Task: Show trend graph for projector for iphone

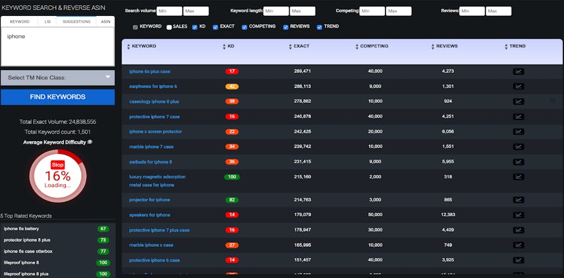Action: click(x=518, y=200)
